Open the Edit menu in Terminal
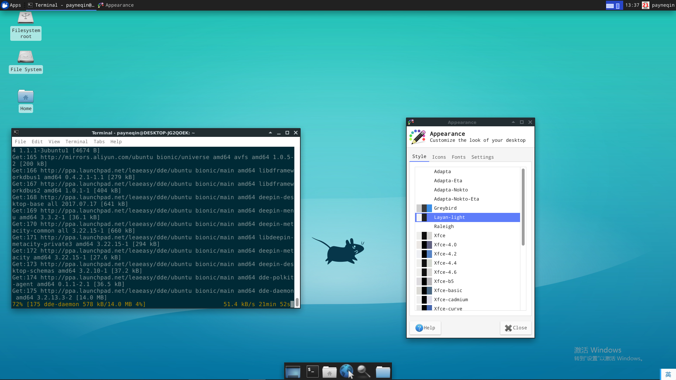 (37, 141)
